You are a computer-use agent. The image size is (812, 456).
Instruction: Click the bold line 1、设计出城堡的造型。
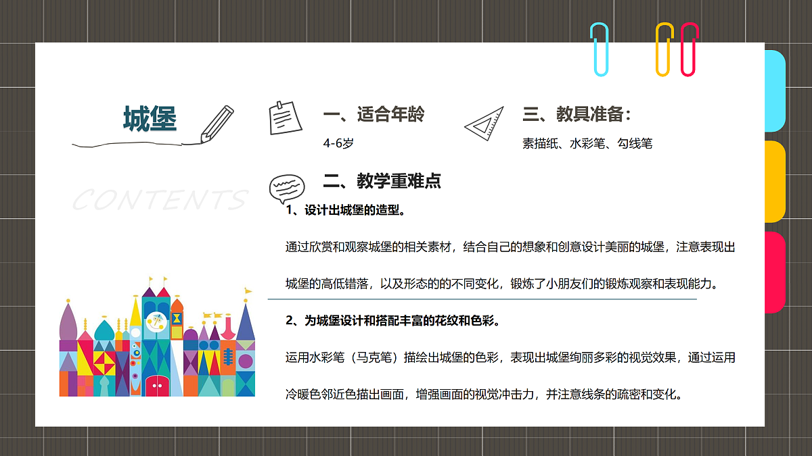tap(346, 211)
